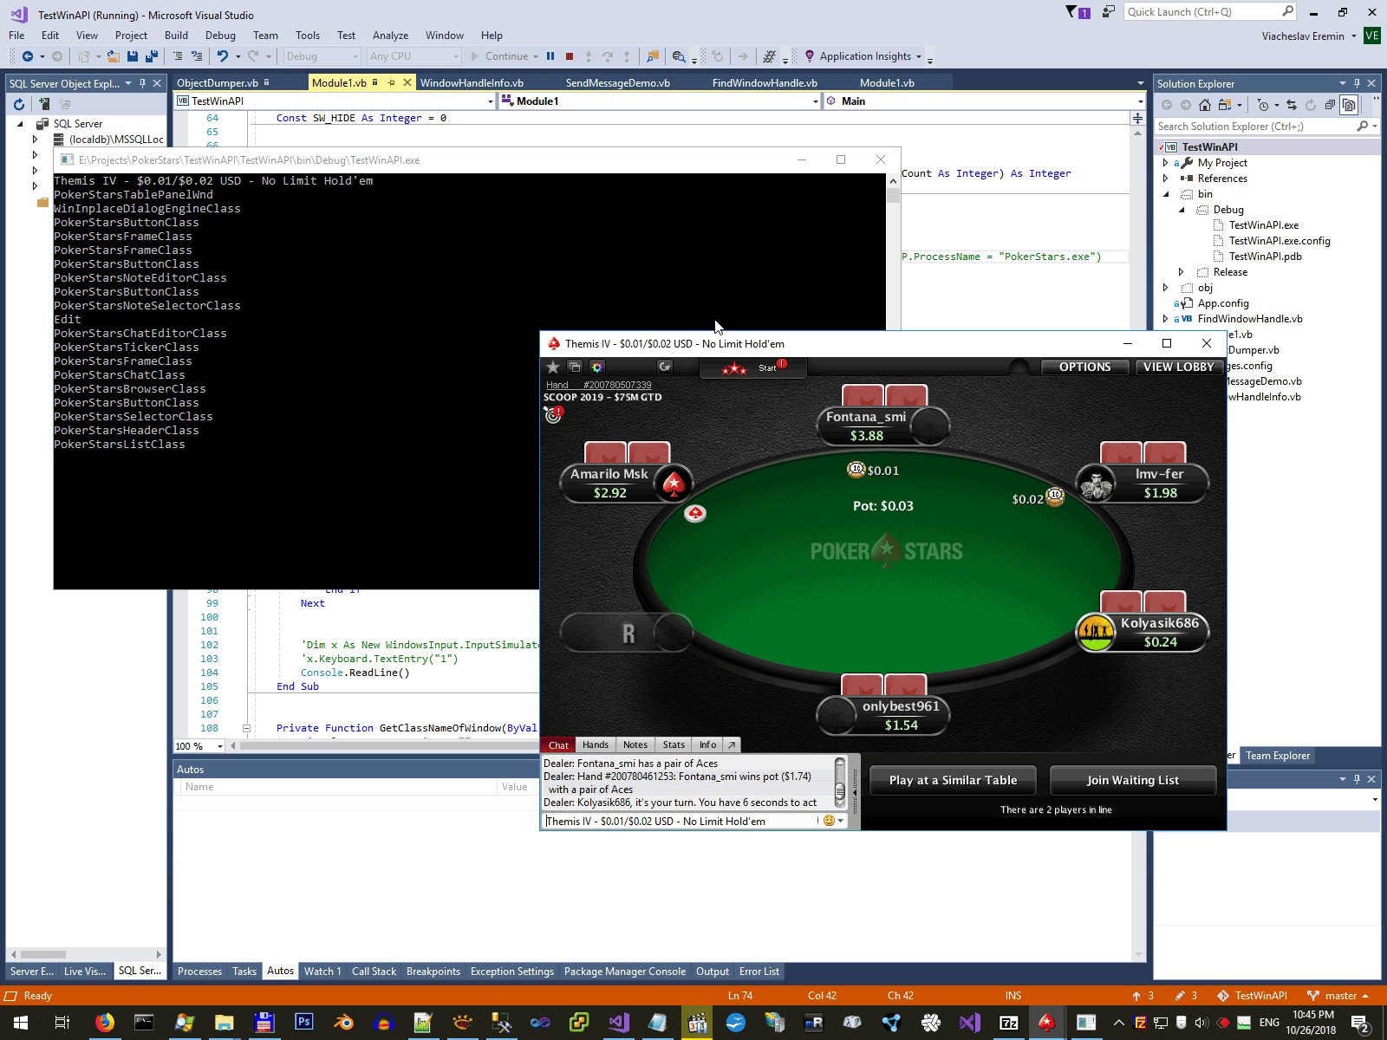The width and height of the screenshot is (1387, 1040).
Task: Click the replay hand arrow icon in PokerStars
Action: (x=665, y=367)
